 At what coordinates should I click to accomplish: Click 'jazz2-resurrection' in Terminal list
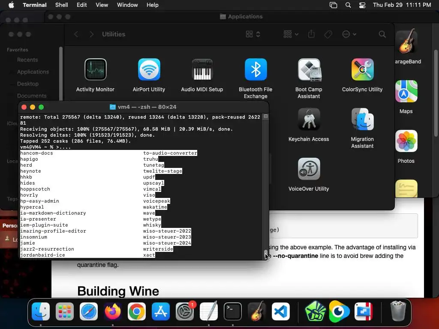coord(47,249)
